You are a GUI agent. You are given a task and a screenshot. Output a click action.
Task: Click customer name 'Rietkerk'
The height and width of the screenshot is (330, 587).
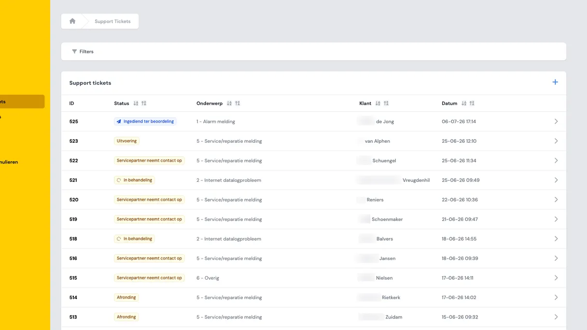pos(391,297)
